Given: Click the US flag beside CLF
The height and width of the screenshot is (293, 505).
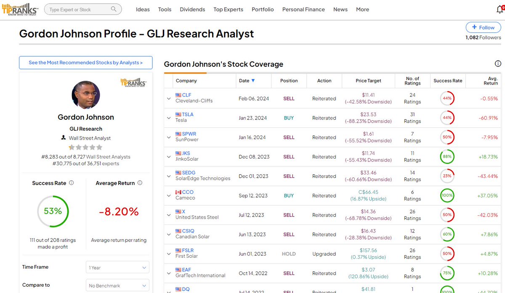Looking at the screenshot, I should point(178,95).
